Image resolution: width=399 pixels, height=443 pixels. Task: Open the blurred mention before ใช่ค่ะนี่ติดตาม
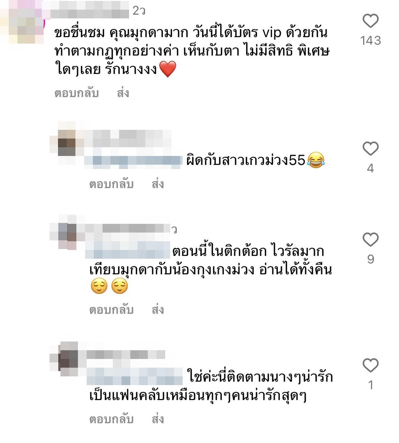[134, 376]
